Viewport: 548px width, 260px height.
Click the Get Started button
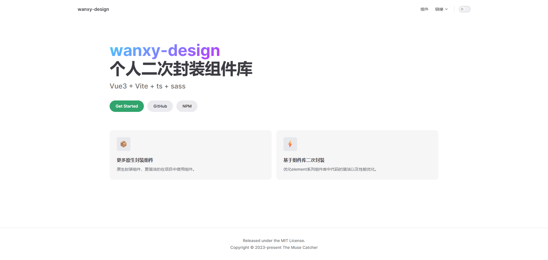[x=127, y=106]
